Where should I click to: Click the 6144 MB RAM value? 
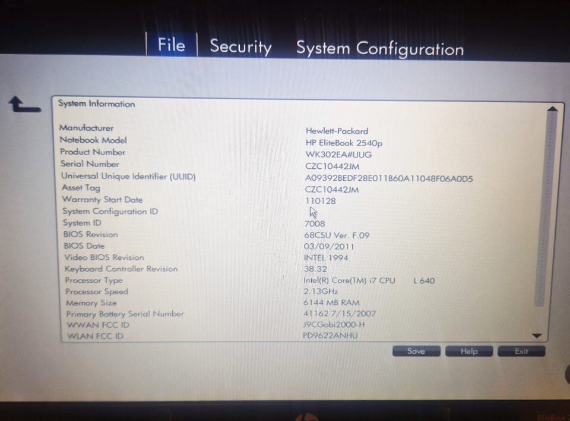331,303
